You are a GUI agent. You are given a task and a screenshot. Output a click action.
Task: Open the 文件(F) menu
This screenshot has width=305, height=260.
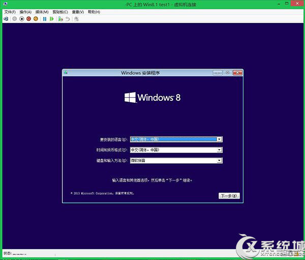[x=10, y=12]
